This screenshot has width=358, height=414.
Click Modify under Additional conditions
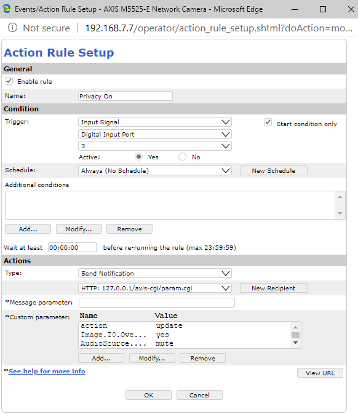79,229
